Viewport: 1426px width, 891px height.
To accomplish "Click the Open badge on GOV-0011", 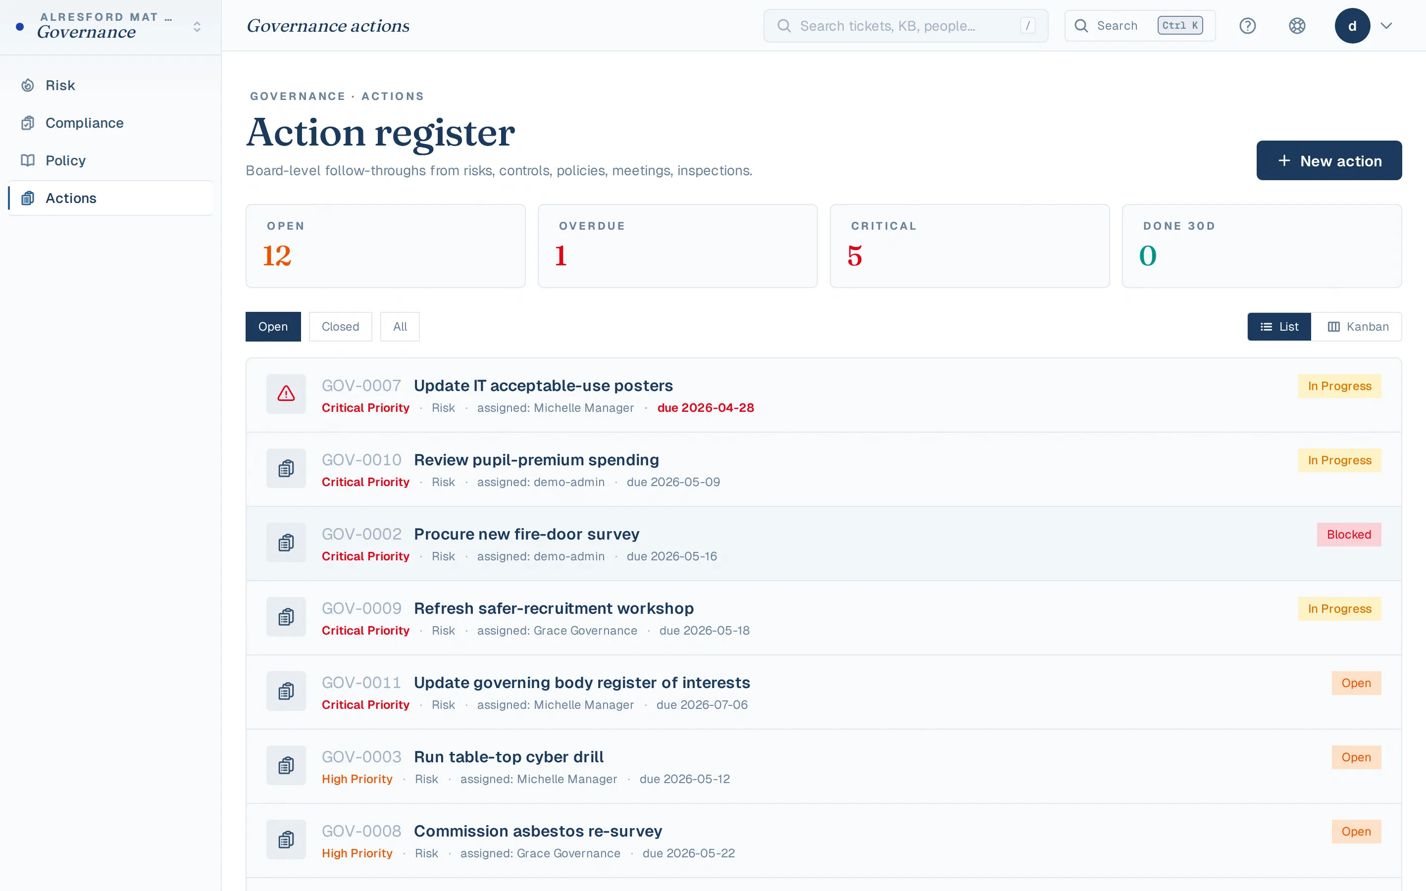I will pos(1356,683).
